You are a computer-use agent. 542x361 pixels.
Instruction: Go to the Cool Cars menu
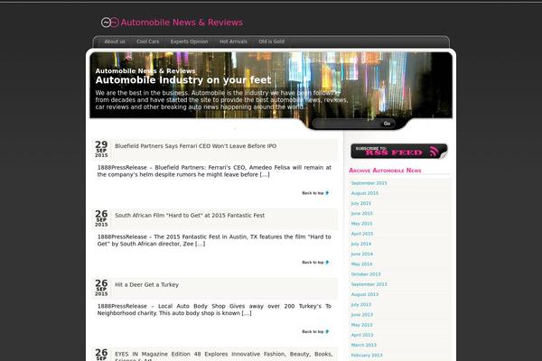(x=147, y=42)
